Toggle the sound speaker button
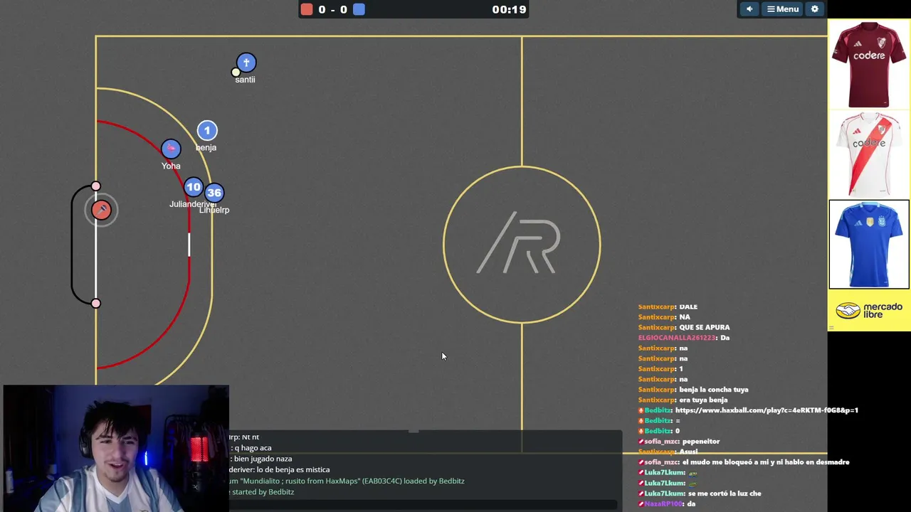The image size is (911, 512). (749, 9)
